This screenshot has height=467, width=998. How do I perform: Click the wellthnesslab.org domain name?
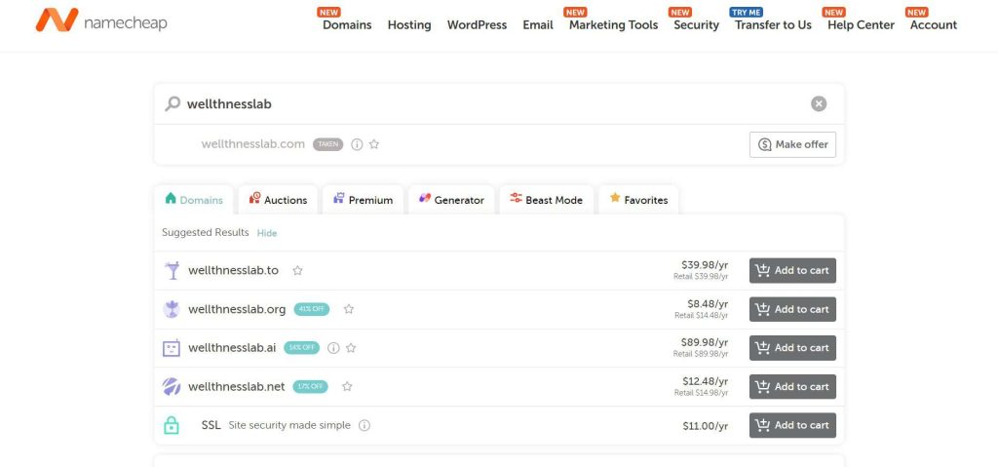click(237, 309)
